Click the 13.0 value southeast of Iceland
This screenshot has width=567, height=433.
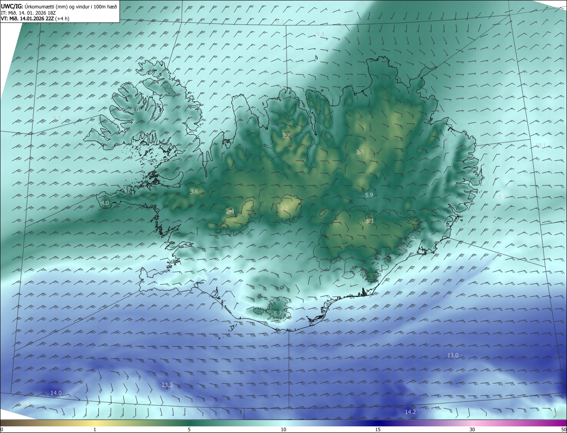[x=453, y=356]
